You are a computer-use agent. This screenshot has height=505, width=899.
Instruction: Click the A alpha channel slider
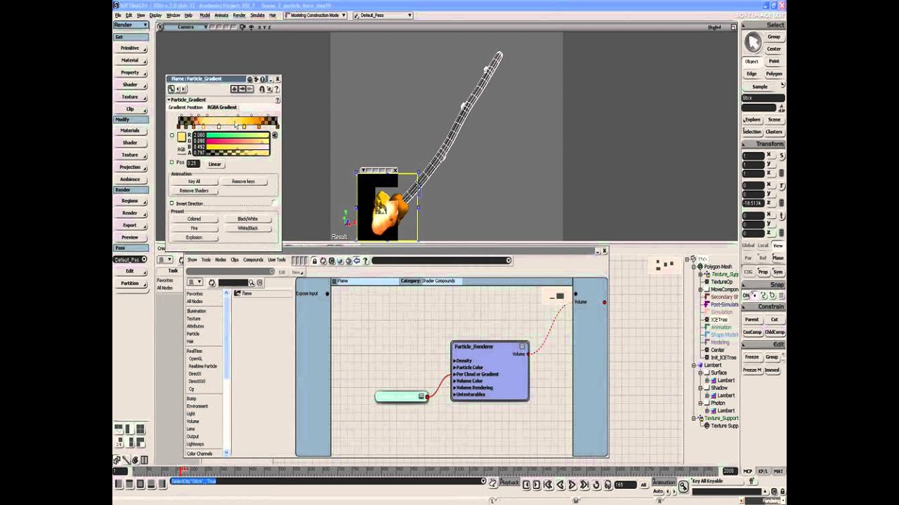pos(238,152)
